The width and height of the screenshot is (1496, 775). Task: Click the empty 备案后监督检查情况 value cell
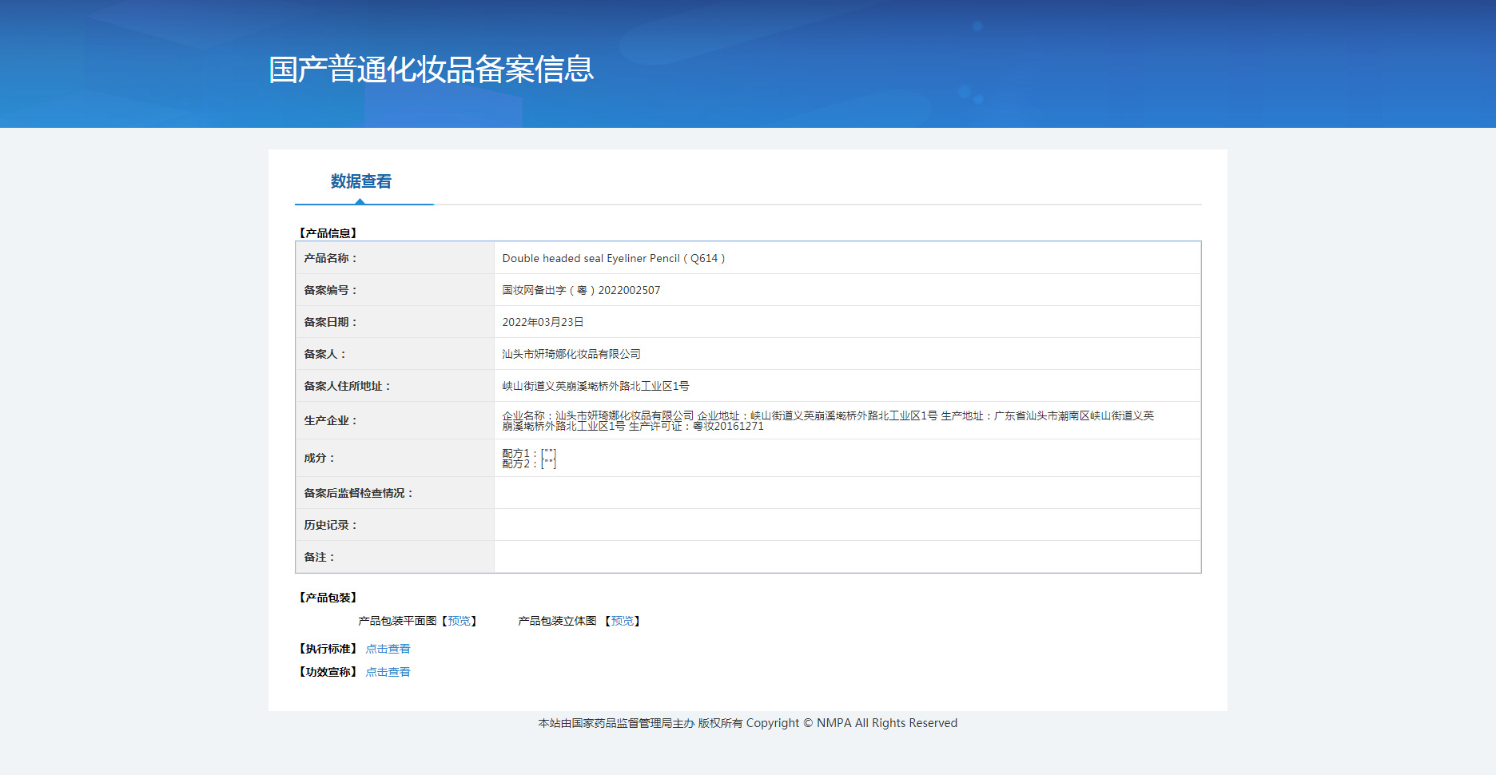click(x=847, y=493)
